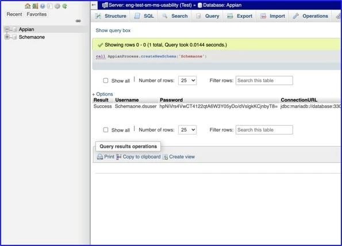Click the database icon in the breadcrumb
This screenshot has width=342, height=246.
(x=200, y=5)
